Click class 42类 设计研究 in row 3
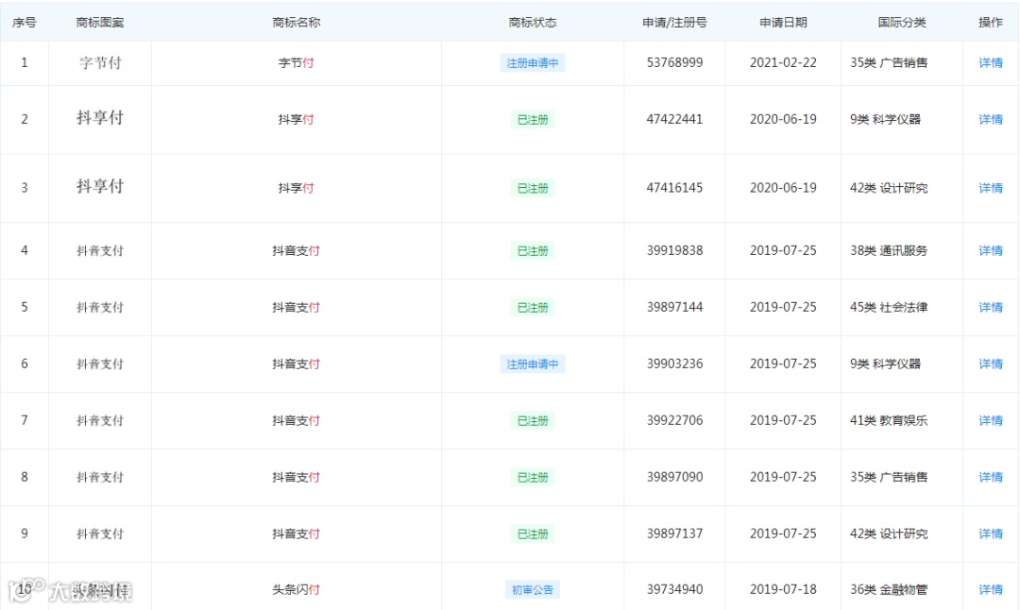The height and width of the screenshot is (610, 1020). 889,188
